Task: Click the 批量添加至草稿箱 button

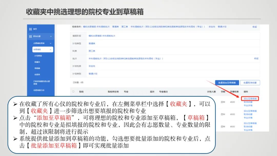Action: [x=227, y=83]
